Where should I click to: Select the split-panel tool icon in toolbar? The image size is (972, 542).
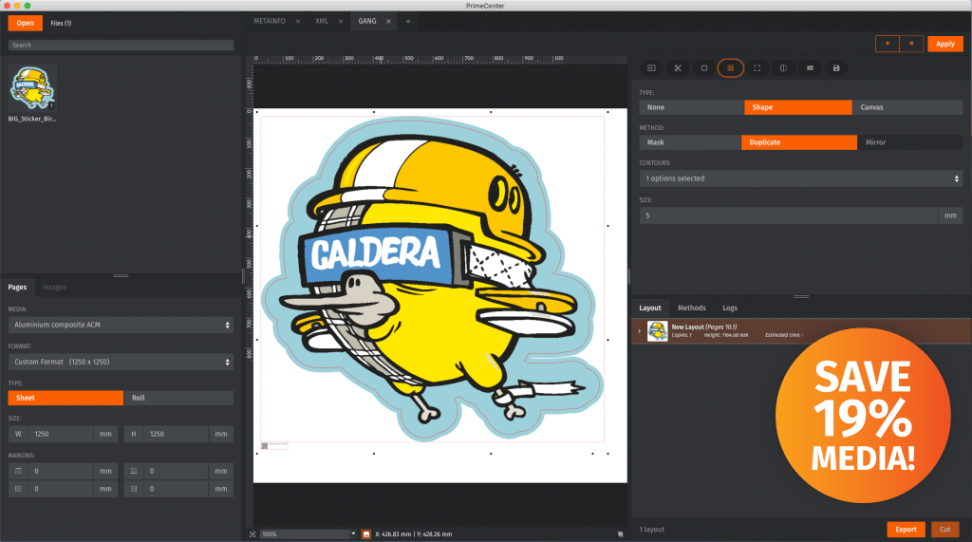782,68
